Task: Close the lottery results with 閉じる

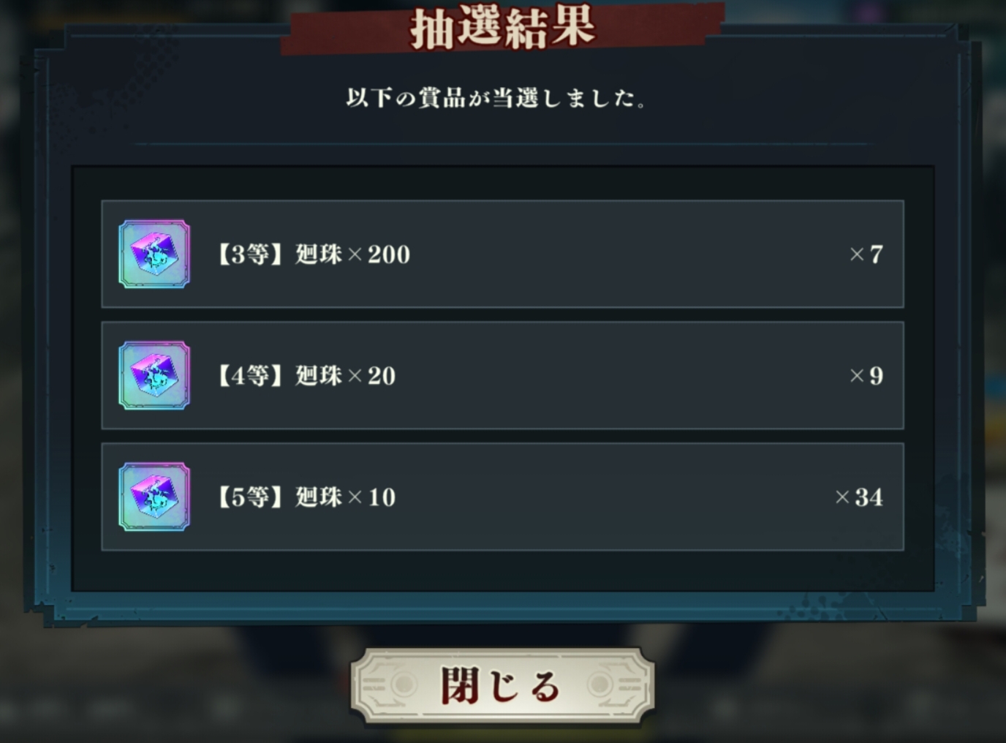Action: [x=502, y=685]
